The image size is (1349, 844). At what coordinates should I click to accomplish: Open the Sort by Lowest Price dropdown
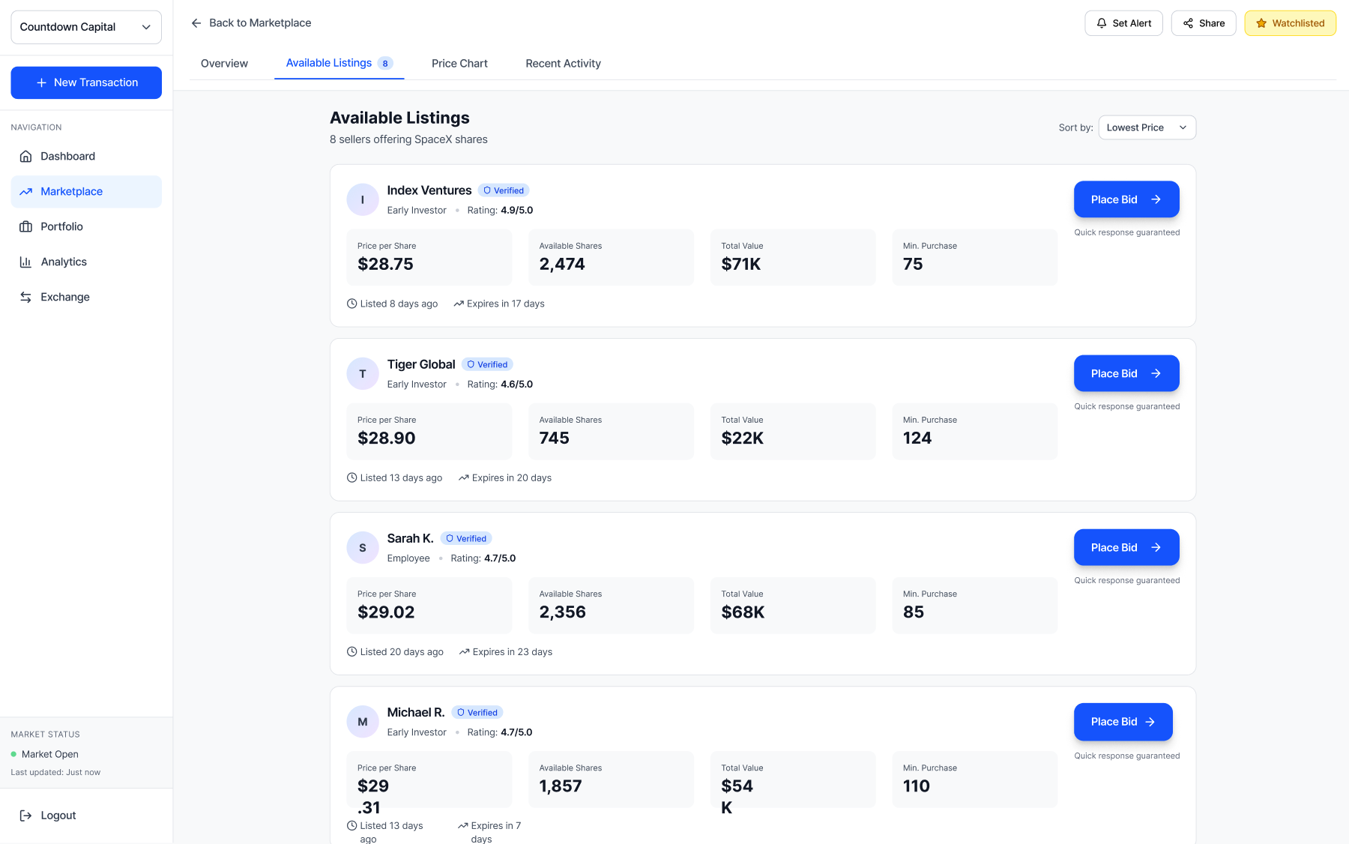click(x=1146, y=127)
